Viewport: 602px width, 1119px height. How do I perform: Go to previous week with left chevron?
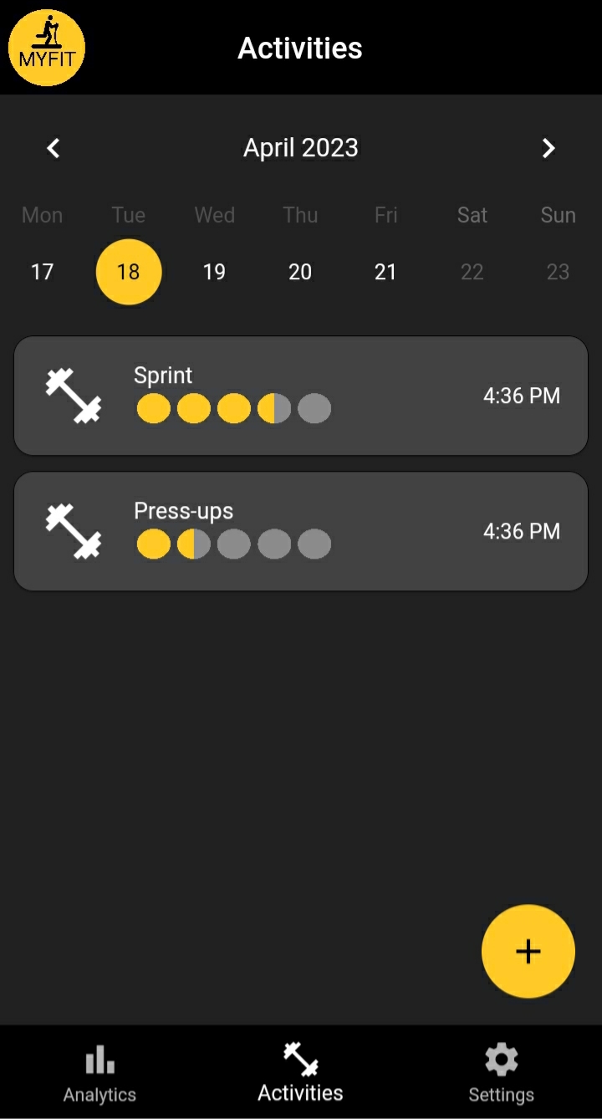point(54,148)
